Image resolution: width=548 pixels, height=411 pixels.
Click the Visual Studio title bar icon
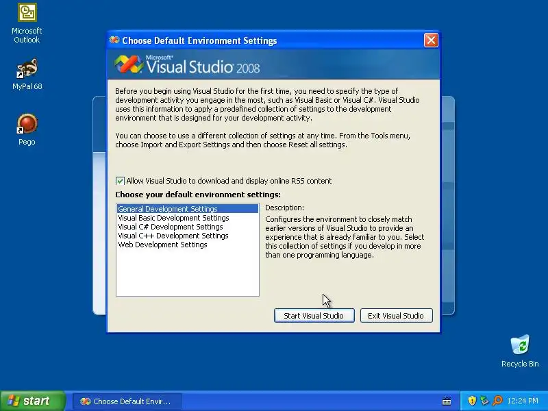pyautogui.click(x=114, y=40)
